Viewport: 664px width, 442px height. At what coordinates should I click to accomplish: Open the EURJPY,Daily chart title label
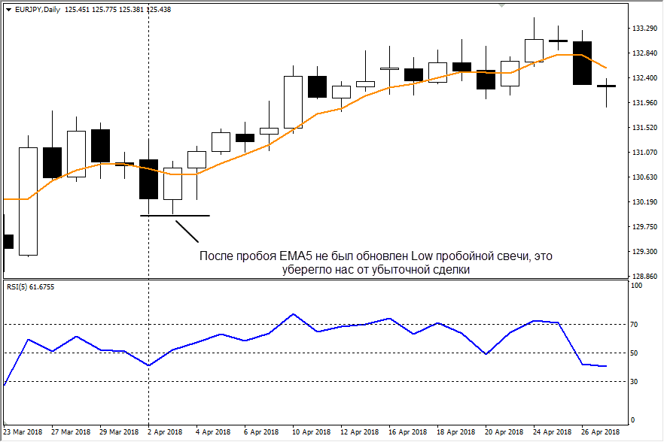pos(38,8)
